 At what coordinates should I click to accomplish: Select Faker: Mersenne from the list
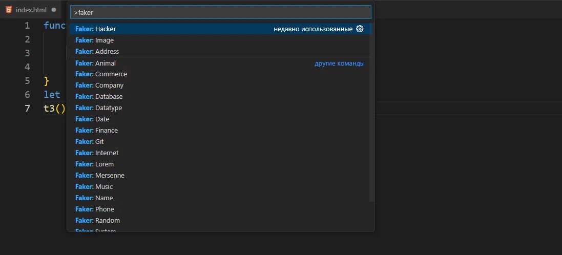221,176
